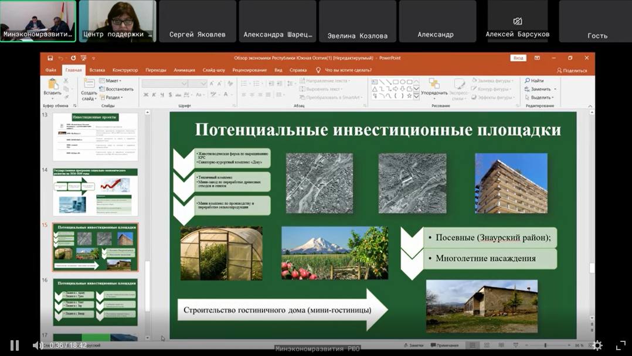Screen dimensions: 632x356
Task: Expand the Раздел section dropdown
Action: [113, 98]
